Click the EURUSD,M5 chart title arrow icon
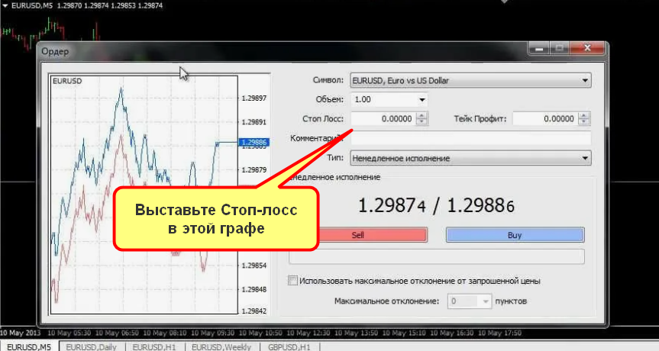 point(5,6)
